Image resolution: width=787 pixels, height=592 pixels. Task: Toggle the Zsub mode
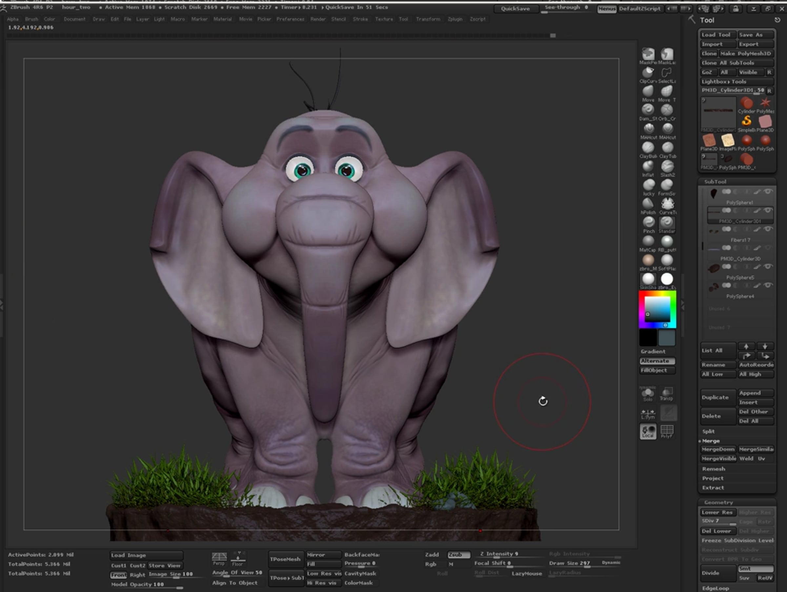point(459,555)
